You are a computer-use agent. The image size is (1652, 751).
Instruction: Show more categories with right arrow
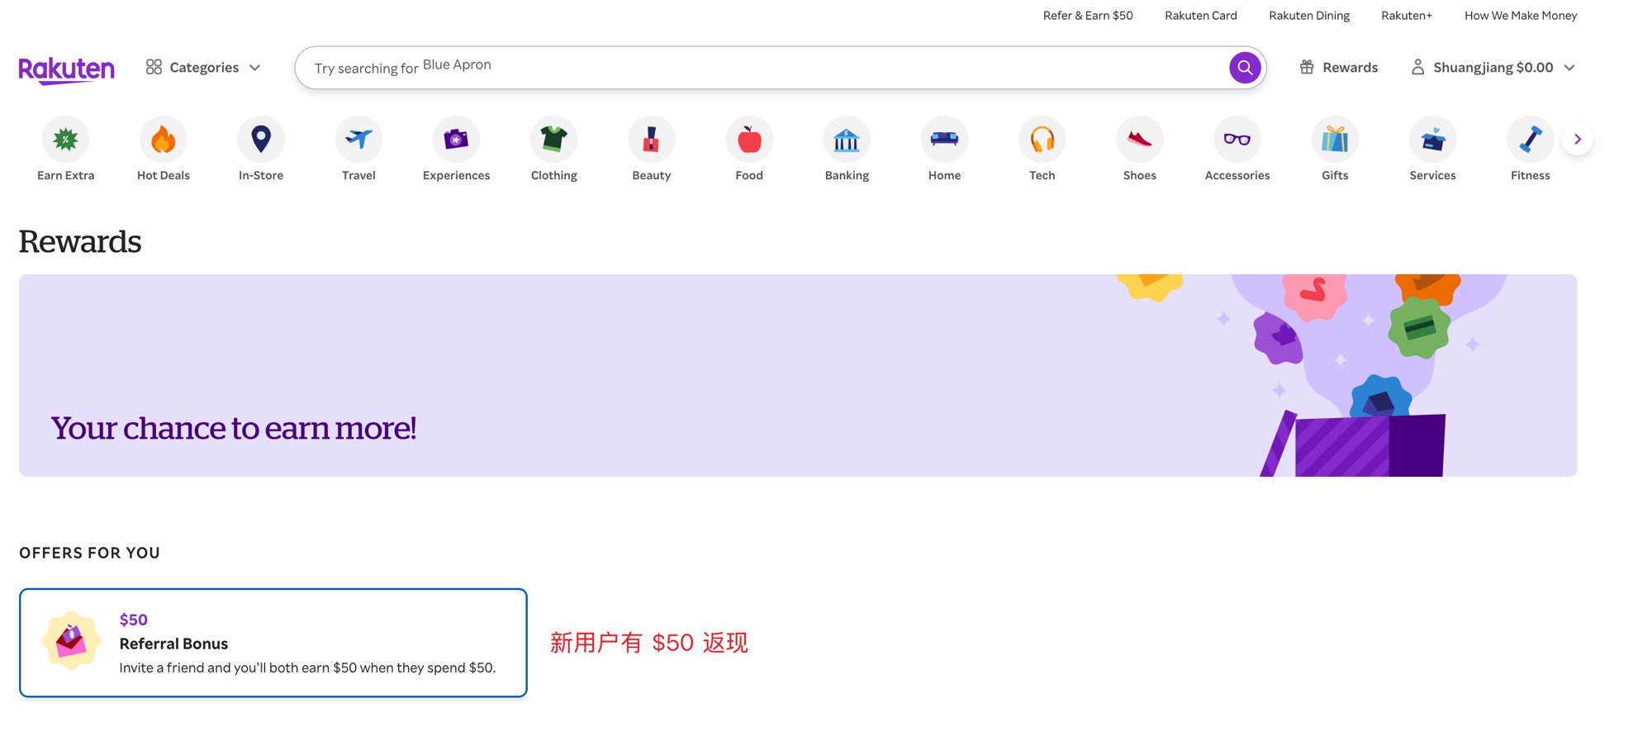point(1578,140)
